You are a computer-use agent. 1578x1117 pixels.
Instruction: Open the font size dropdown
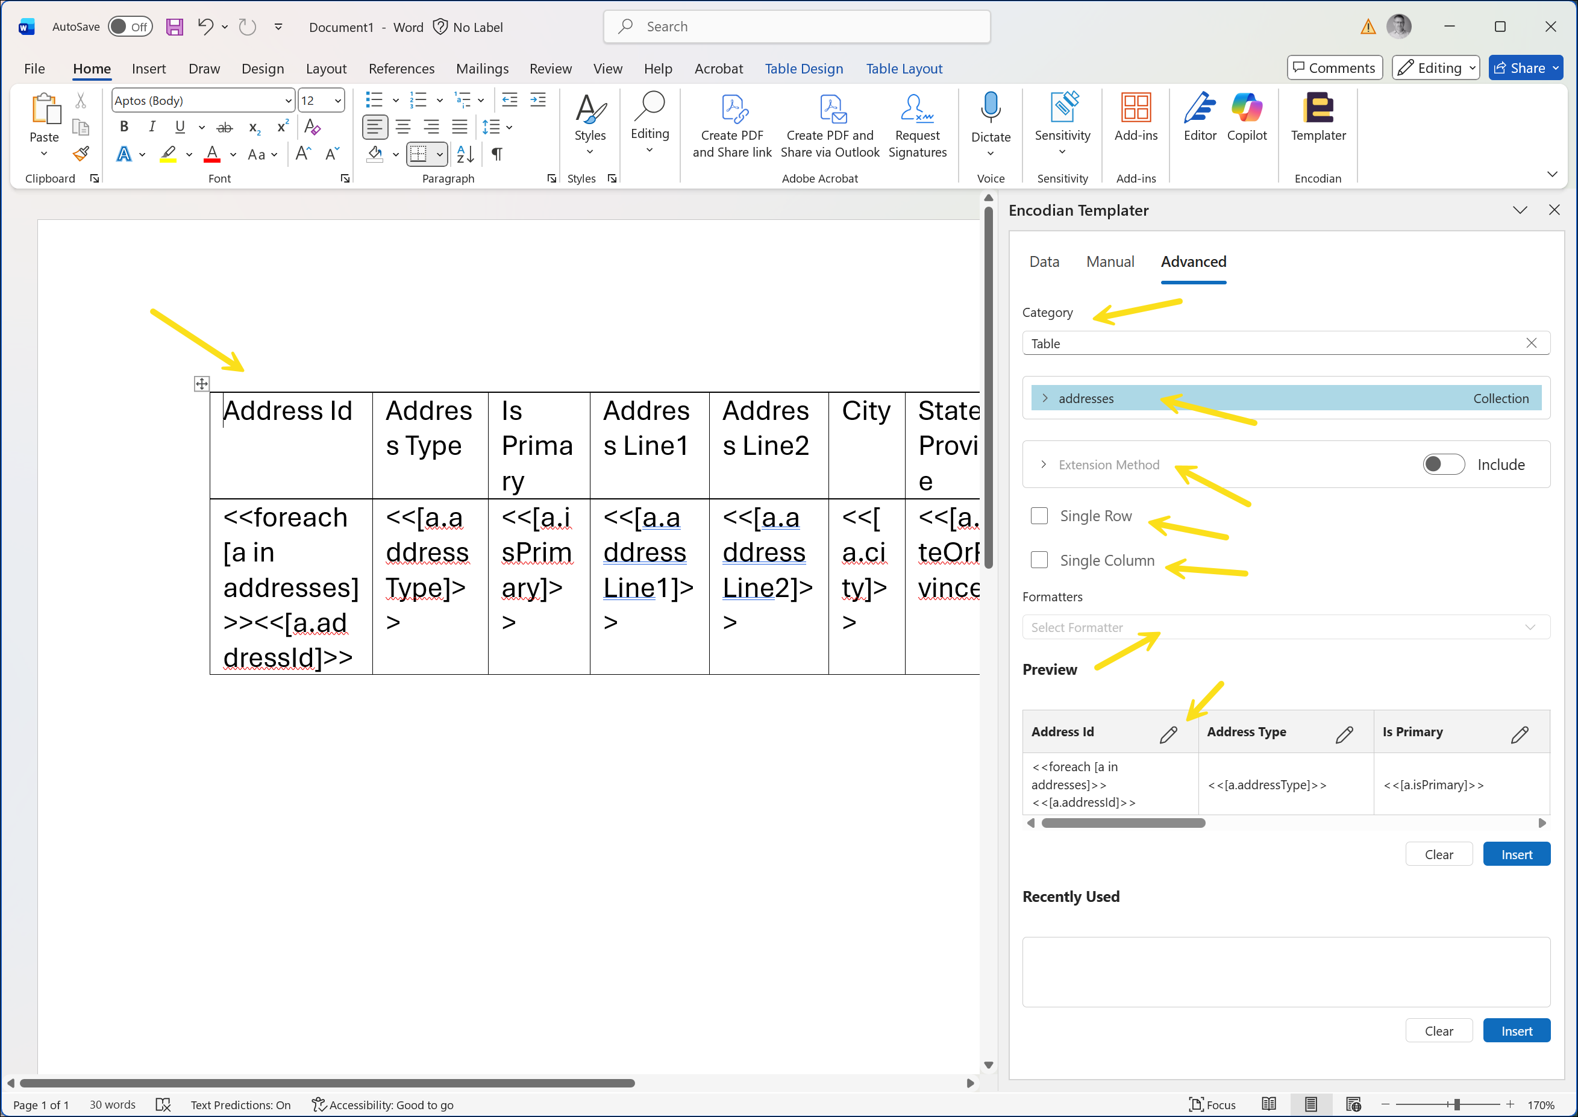click(x=337, y=101)
